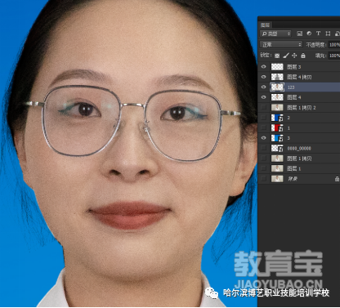Enable lock position icon
The width and height of the screenshot is (340, 308).
tap(294, 56)
